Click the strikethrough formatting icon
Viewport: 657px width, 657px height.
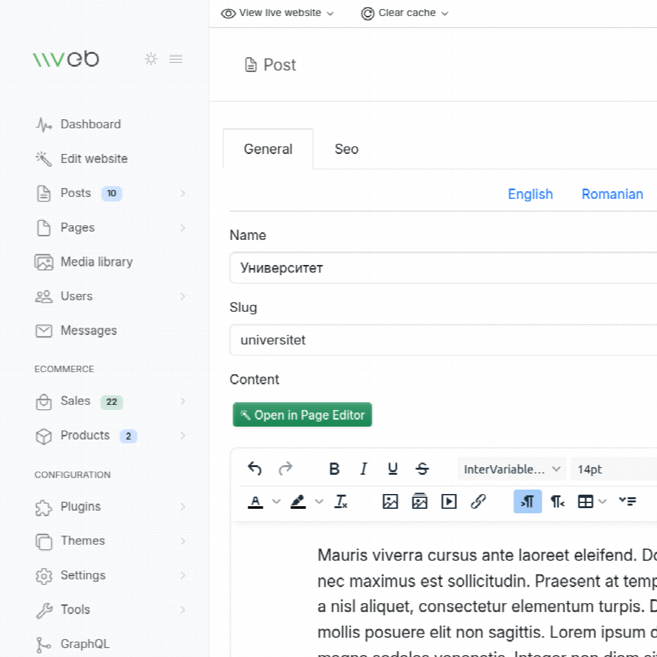pyautogui.click(x=422, y=469)
